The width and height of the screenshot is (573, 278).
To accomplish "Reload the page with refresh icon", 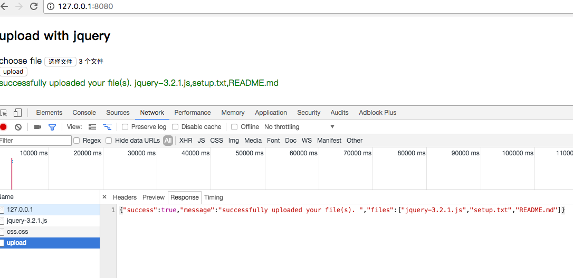I will pos(34,6).
